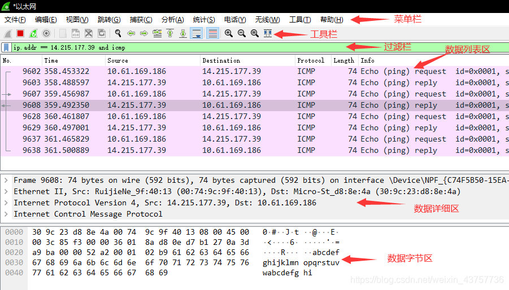The image size is (509, 290).
Task: Jump to first packet up-arrow icon
Action: tap(170, 33)
